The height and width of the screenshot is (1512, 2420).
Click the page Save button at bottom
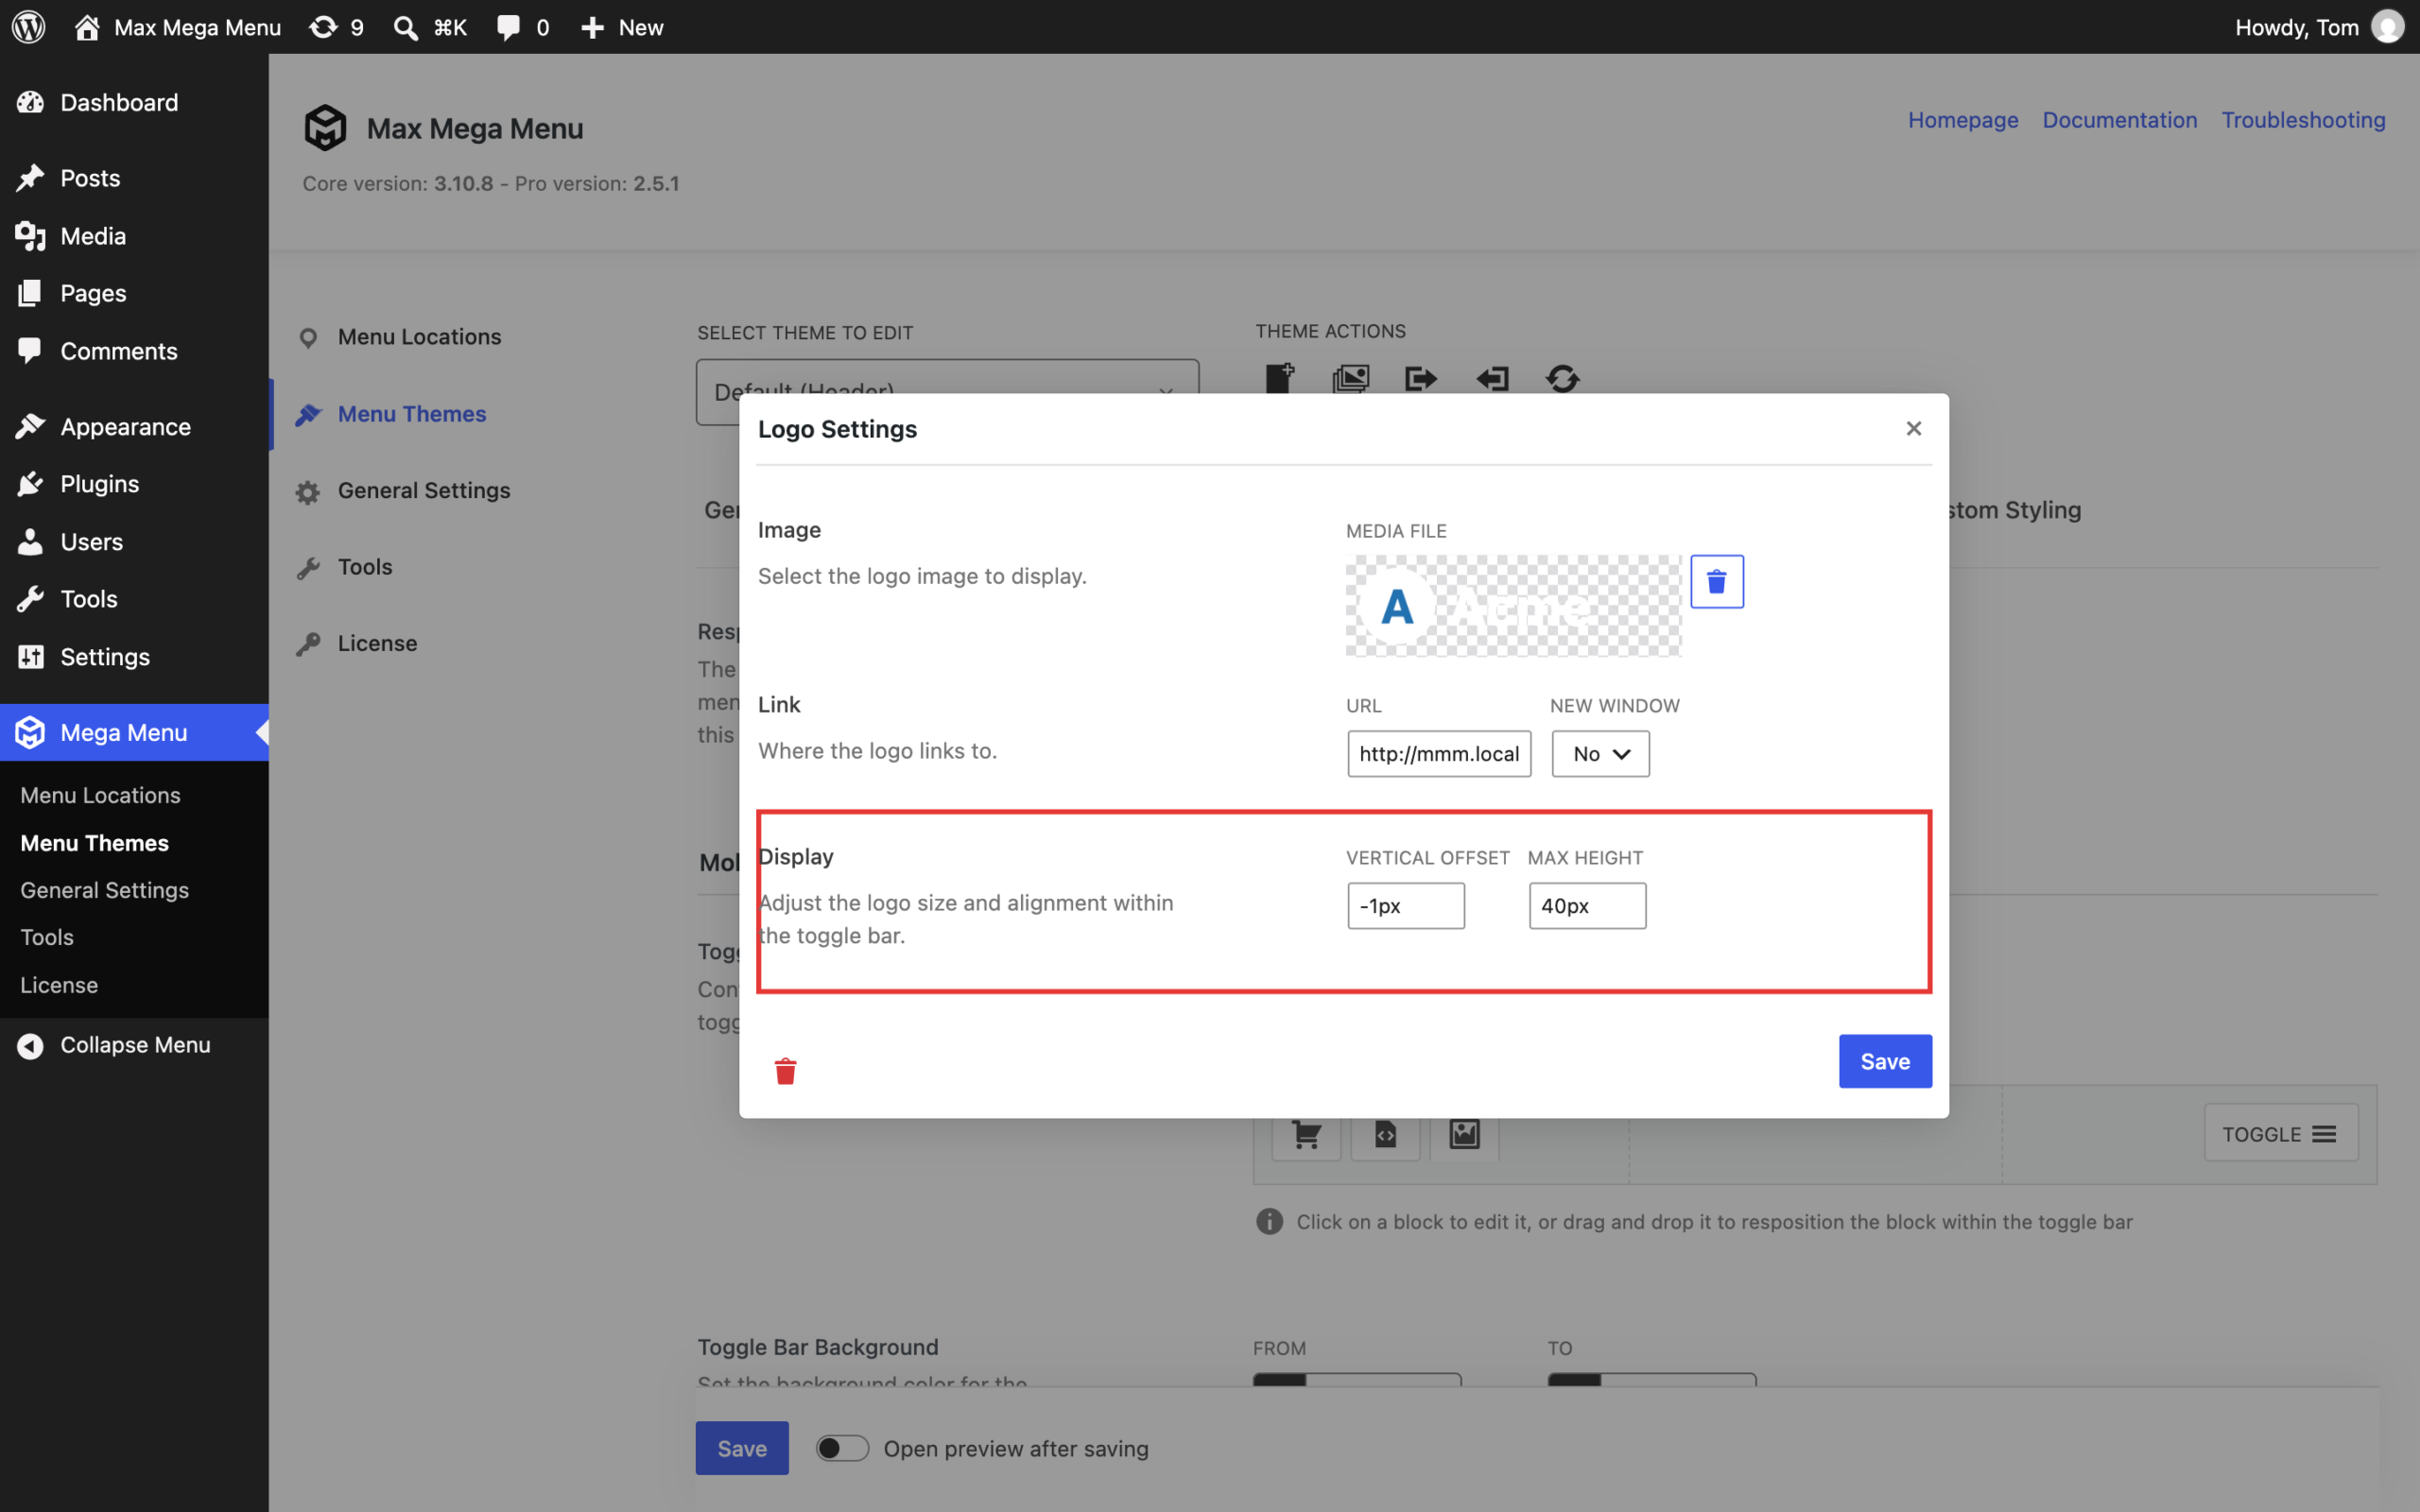(x=742, y=1448)
